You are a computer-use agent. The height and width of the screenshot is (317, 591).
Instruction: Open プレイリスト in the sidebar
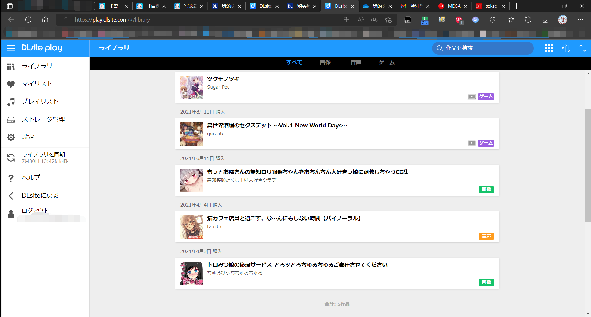40,102
